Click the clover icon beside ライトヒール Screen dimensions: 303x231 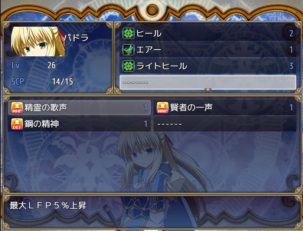[128, 66]
